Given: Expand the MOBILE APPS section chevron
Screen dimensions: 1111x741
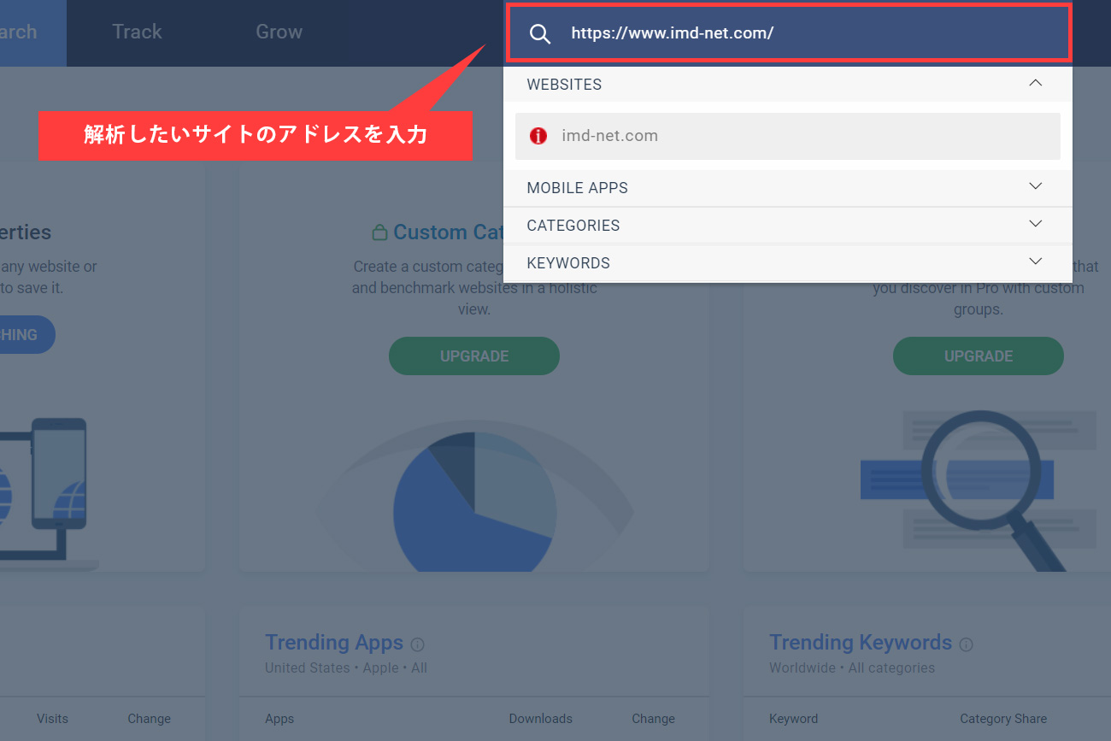Looking at the screenshot, I should click(1036, 186).
